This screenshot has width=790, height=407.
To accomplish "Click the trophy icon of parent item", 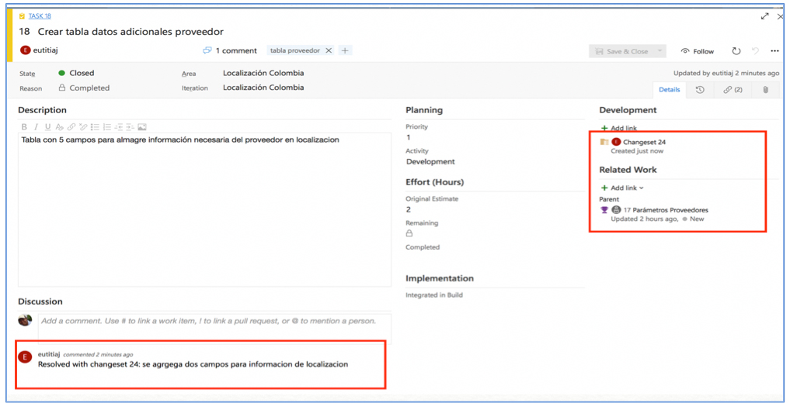I will pos(604,210).
